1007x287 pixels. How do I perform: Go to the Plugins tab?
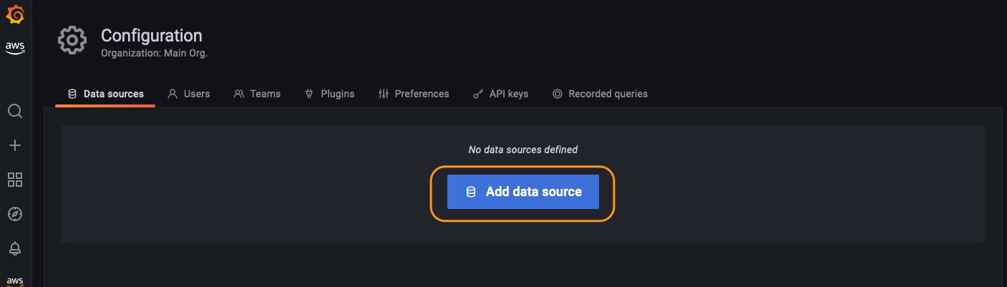pos(329,94)
